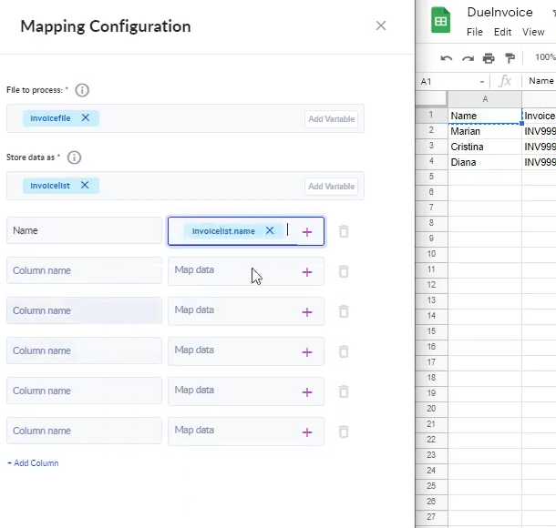Viewport: 556px width, 528px height.
Task: Select column A header in spreadsheet
Action: tap(485, 99)
